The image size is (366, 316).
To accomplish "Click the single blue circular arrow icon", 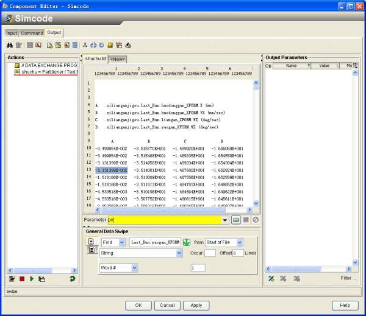I will (x=101, y=45).
